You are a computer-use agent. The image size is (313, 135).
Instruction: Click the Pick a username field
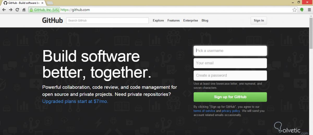coord(230,51)
